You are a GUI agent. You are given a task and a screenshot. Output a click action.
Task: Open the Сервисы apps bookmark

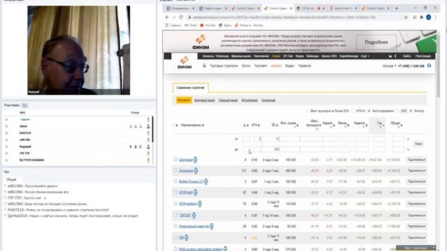[173, 25]
